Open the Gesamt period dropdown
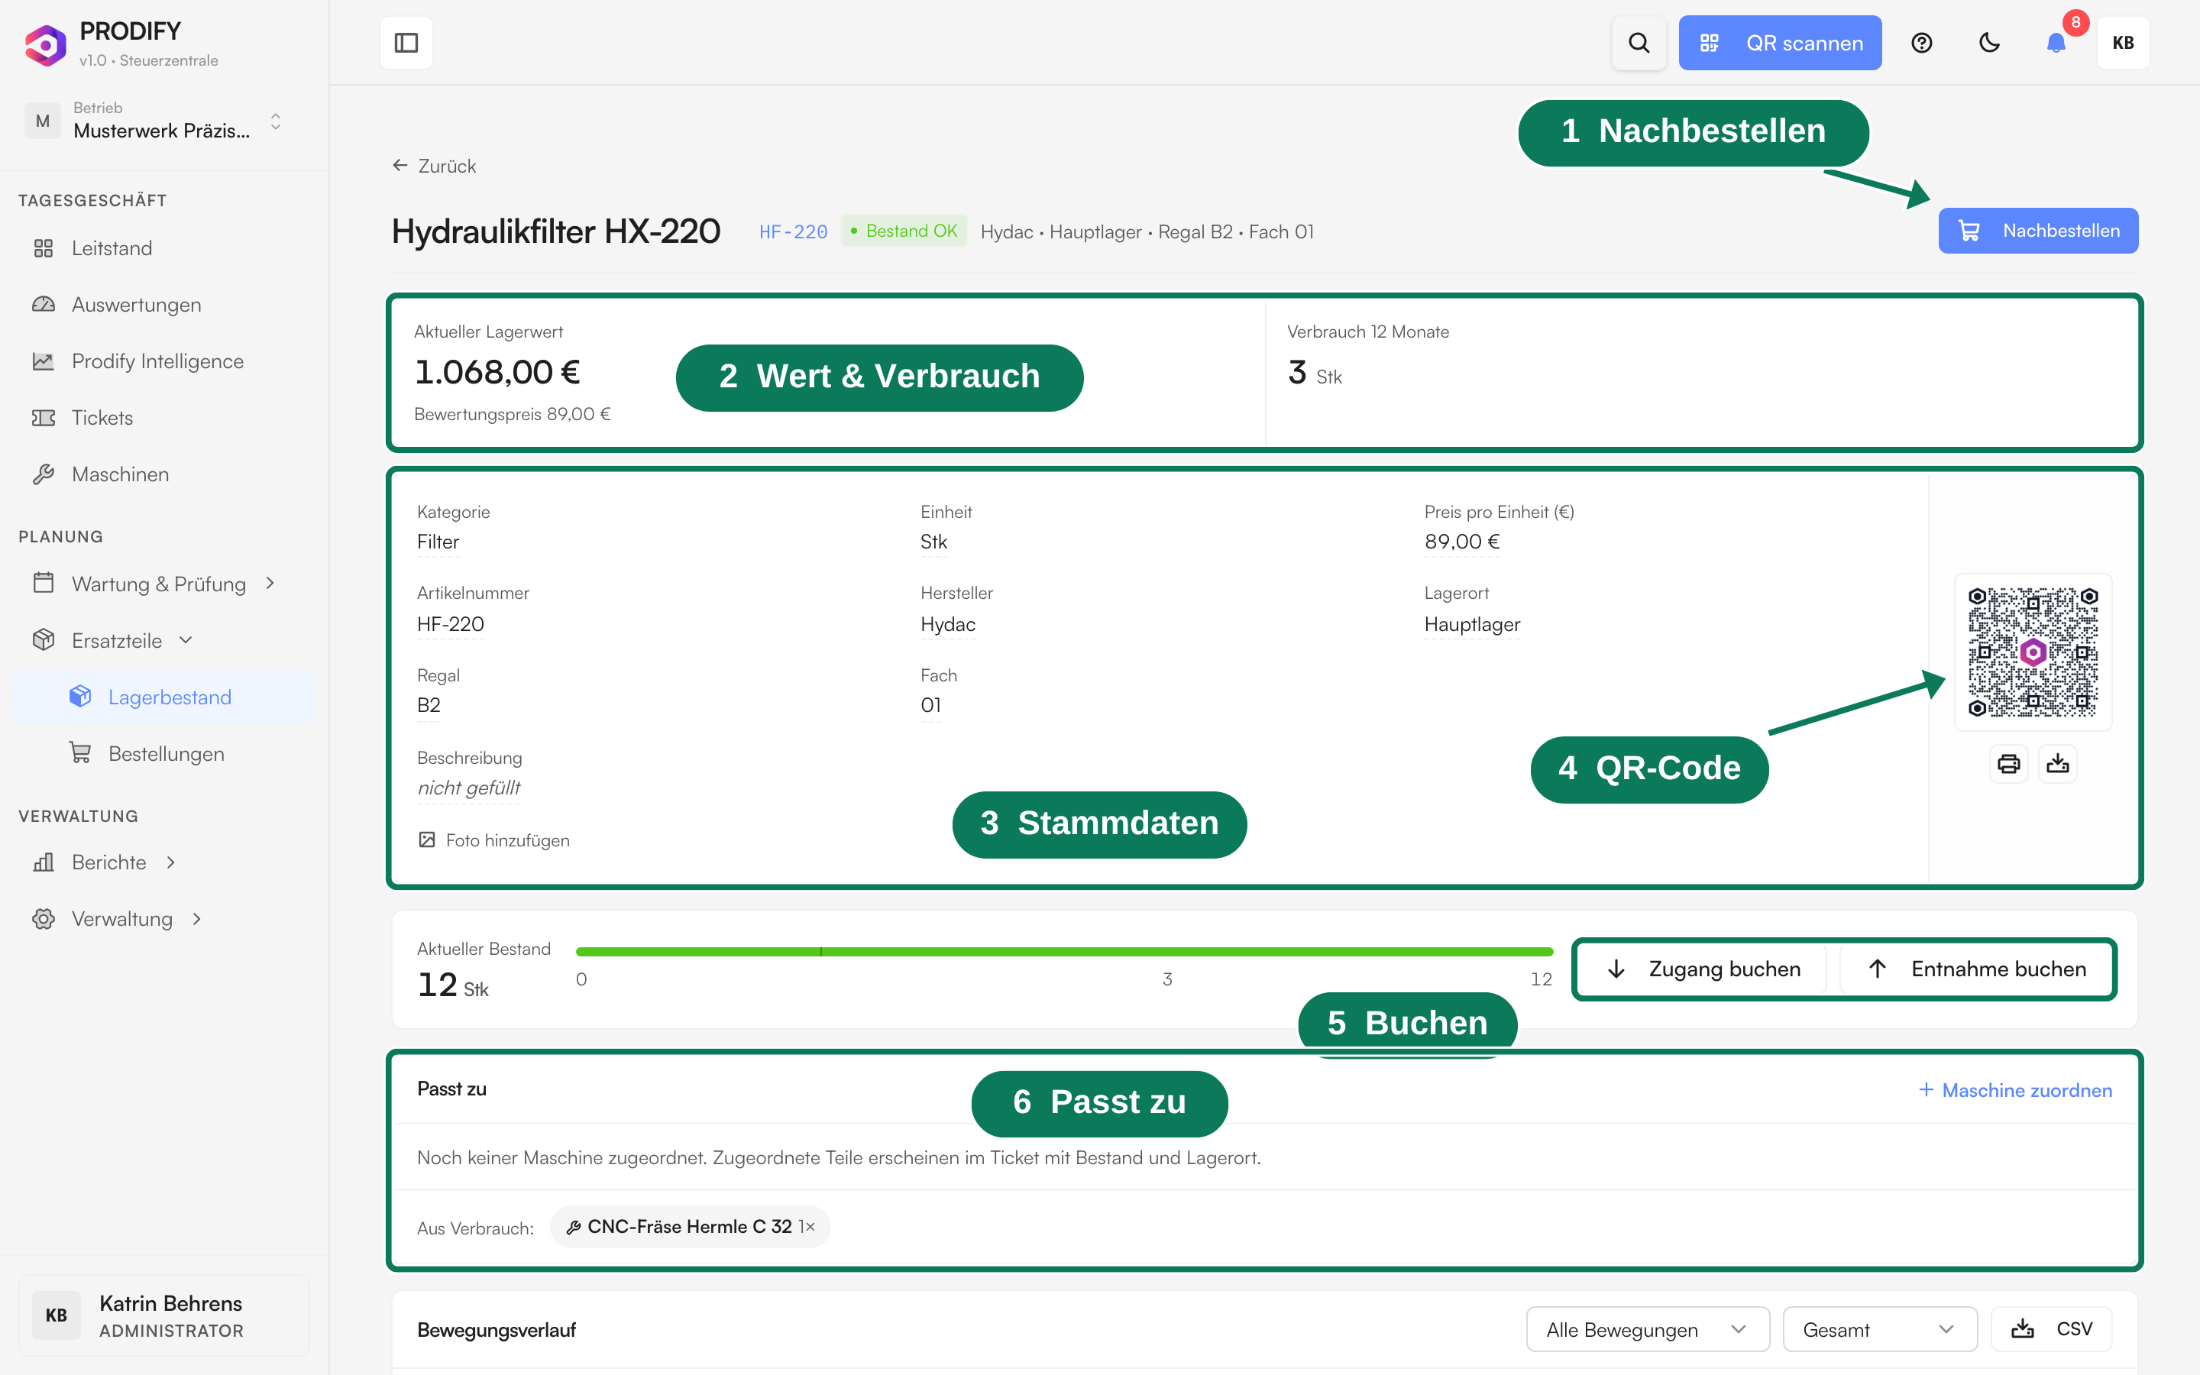This screenshot has width=2200, height=1375. point(1879,1329)
